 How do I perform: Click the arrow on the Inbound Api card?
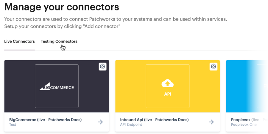tap(211, 122)
